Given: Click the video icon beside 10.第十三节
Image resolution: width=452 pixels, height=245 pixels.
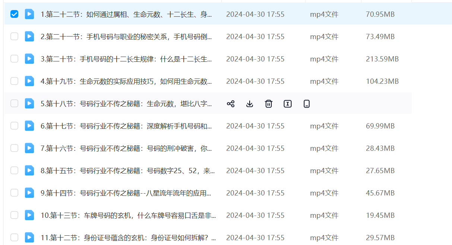Looking at the screenshot, I should point(29,215).
